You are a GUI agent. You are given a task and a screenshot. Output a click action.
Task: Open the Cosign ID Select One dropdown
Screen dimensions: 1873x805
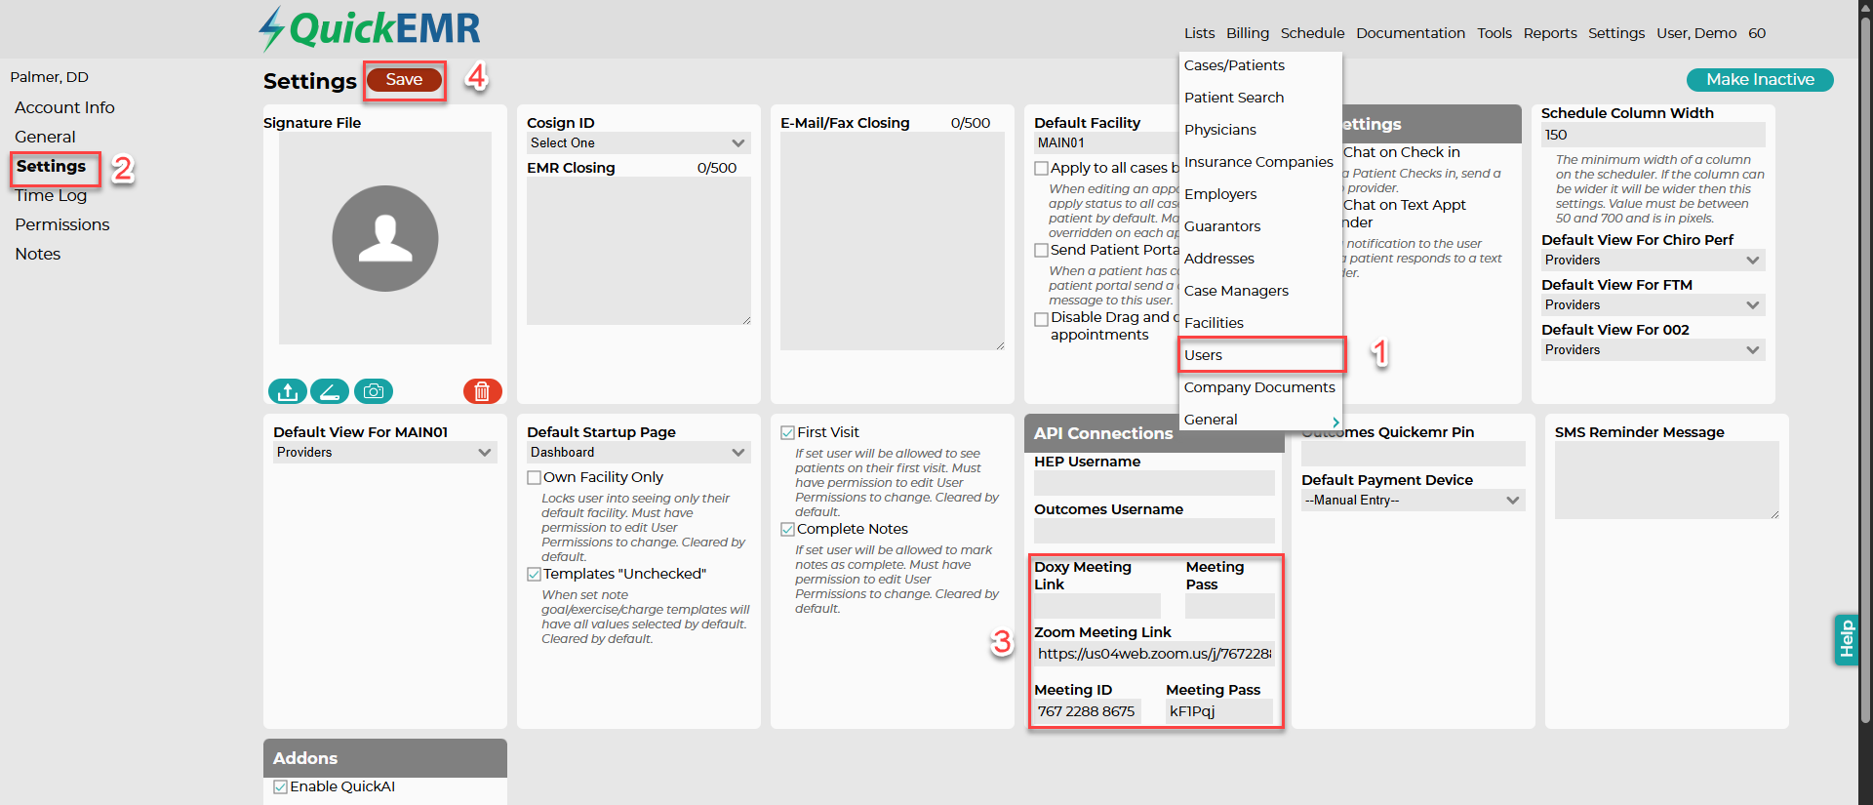point(639,143)
